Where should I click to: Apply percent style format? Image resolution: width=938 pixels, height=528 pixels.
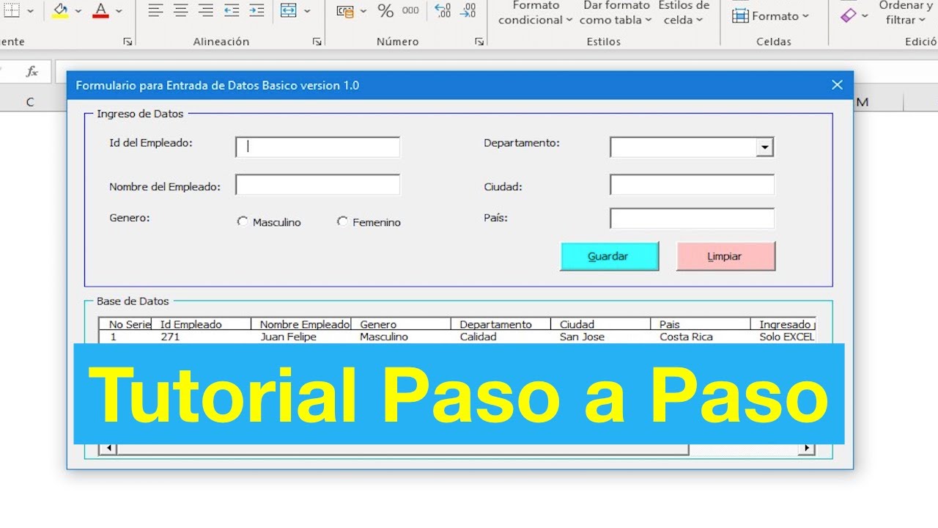[385, 10]
